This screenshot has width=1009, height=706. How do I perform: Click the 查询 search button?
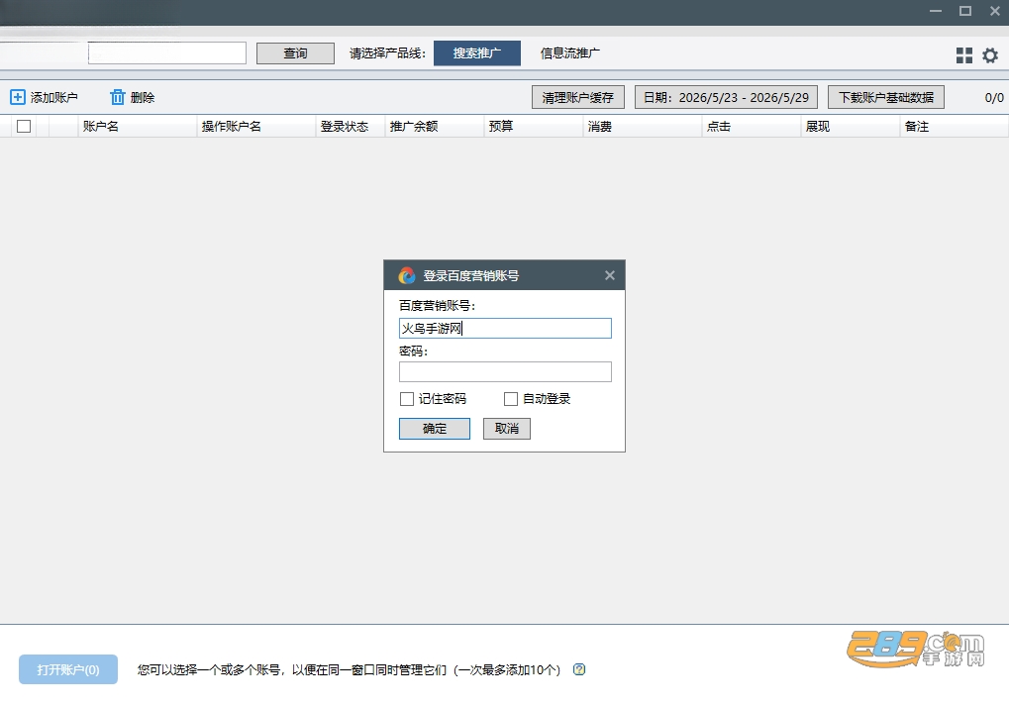(295, 53)
